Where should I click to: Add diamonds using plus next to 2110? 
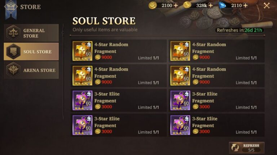pos(245,5)
